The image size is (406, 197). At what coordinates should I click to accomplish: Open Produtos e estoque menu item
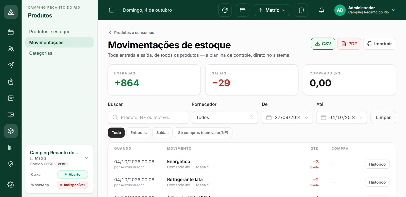(x=59, y=32)
